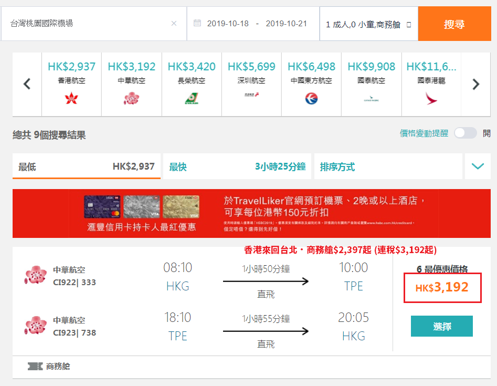The width and height of the screenshot is (497, 386).
Task: Expand the sort dropdown chevron
Action: click(x=478, y=166)
